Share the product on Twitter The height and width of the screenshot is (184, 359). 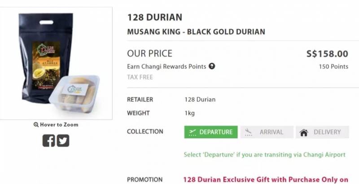pyautogui.click(x=63, y=141)
